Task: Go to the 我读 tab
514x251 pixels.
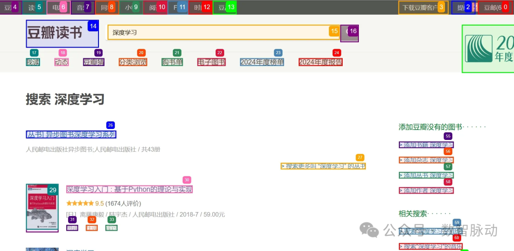Action: (x=33, y=62)
